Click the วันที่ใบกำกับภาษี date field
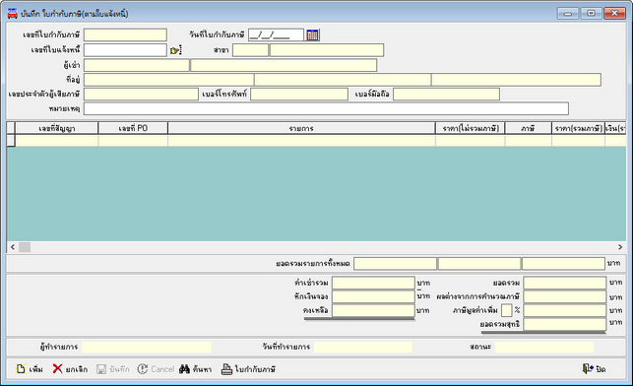The width and height of the screenshot is (633, 386). [x=276, y=34]
